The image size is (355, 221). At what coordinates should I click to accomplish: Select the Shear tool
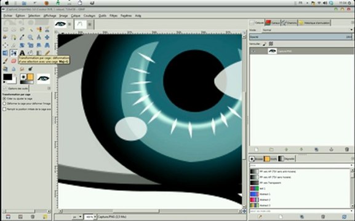pyautogui.click(x=39, y=45)
